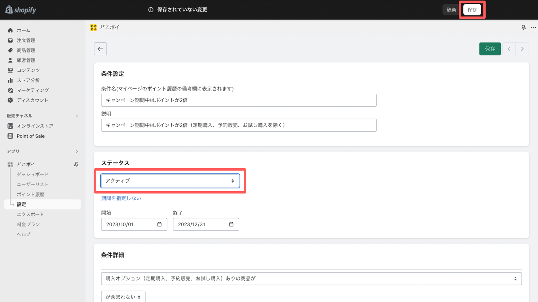Click the コンテンツ icon in sidebar
538x302 pixels.
(10, 70)
